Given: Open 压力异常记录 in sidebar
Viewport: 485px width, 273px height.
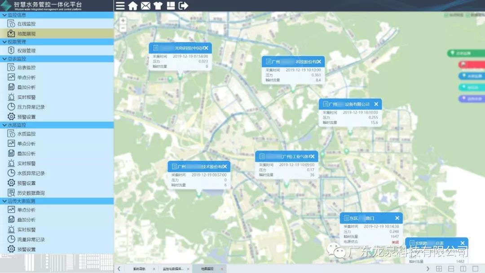Looking at the screenshot, I should 31,107.
